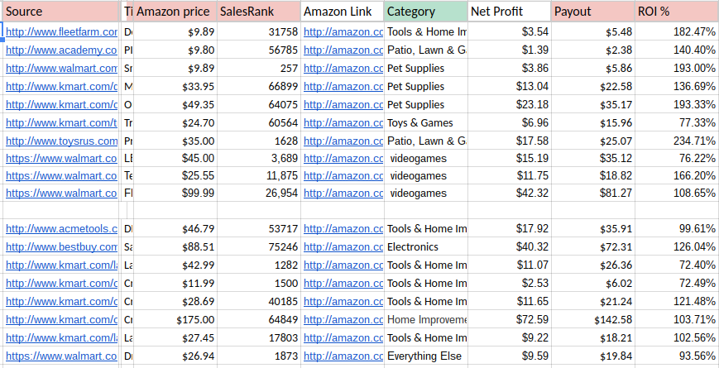This screenshot has height=368, width=719.
Task: Open the academy.com source link
Action: (61, 50)
